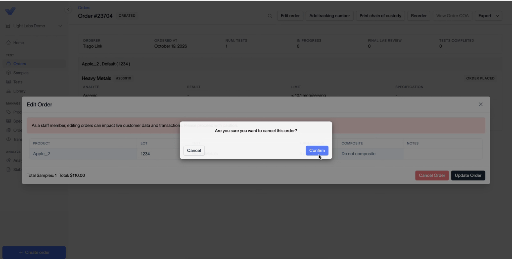Click the Total $110.00 text
Viewport: 512px width, 259px height.
[72, 176]
